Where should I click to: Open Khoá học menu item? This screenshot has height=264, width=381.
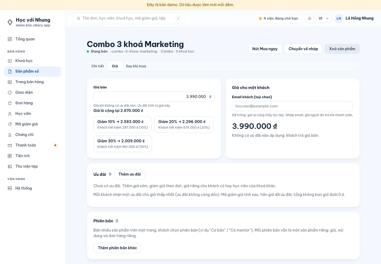click(x=33, y=61)
